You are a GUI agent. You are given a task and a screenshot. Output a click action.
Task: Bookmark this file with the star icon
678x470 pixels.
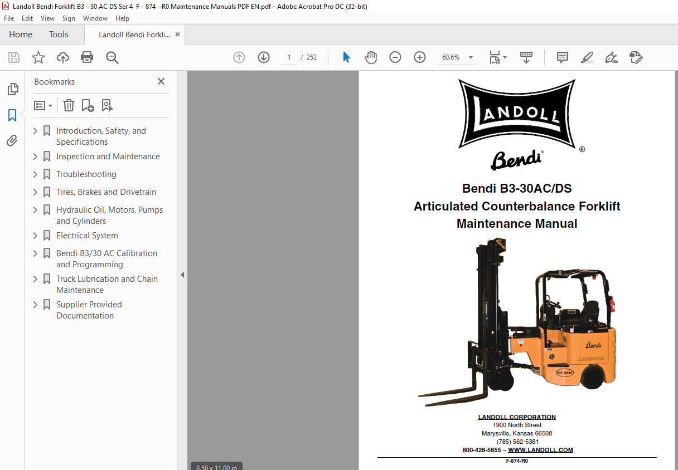pos(38,57)
